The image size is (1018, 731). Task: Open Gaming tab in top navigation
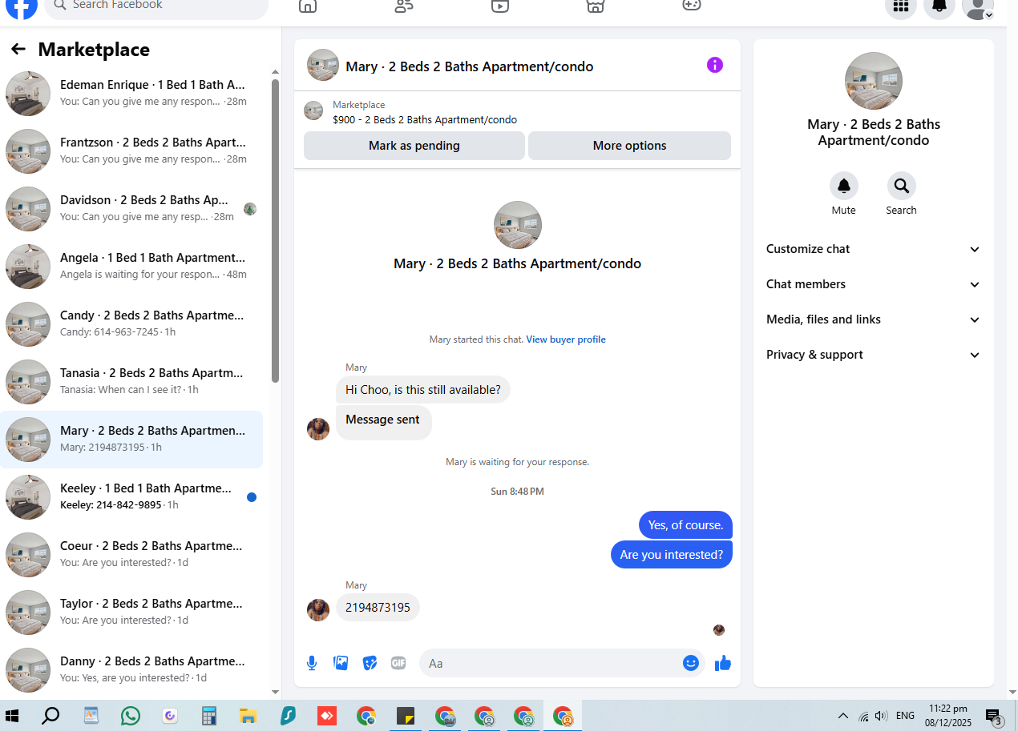692,6
